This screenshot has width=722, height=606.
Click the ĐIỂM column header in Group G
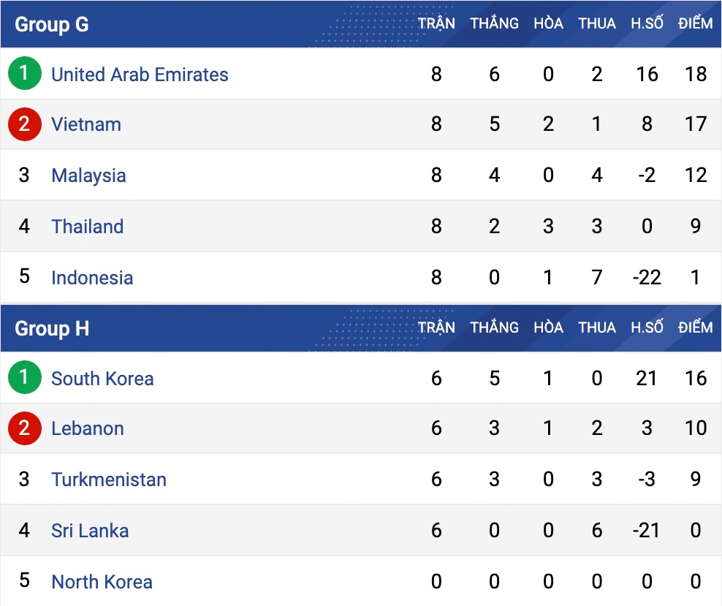tap(695, 23)
